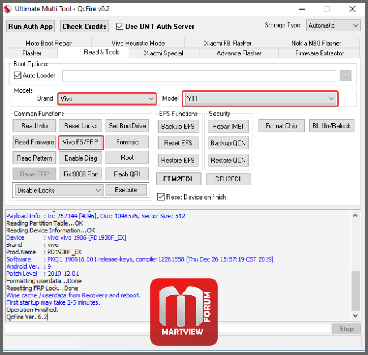368x355 pixels.
Task: Click the FTM2EDL button
Action: [178, 179]
